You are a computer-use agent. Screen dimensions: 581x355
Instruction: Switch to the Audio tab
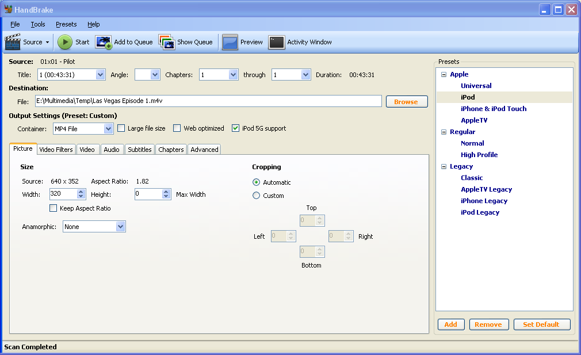(x=112, y=150)
